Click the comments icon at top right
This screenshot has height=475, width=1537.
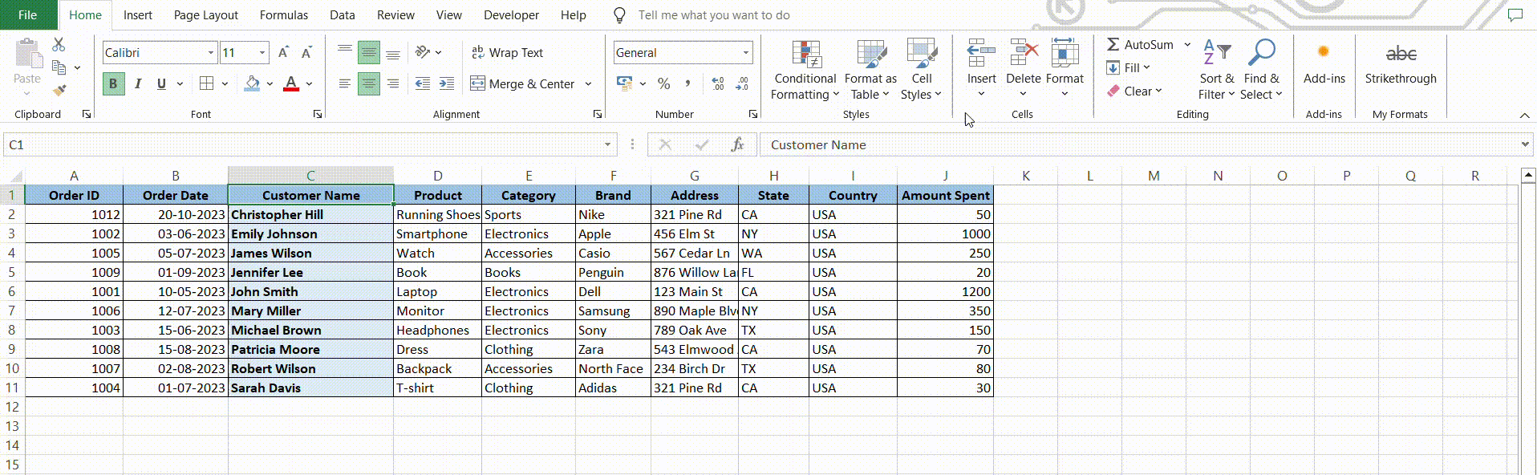pos(1515,14)
